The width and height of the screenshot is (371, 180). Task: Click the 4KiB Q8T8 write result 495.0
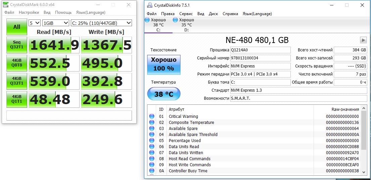(x=106, y=63)
